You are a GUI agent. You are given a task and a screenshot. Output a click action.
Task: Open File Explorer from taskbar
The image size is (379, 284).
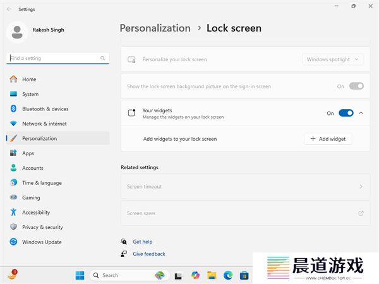click(x=212, y=275)
